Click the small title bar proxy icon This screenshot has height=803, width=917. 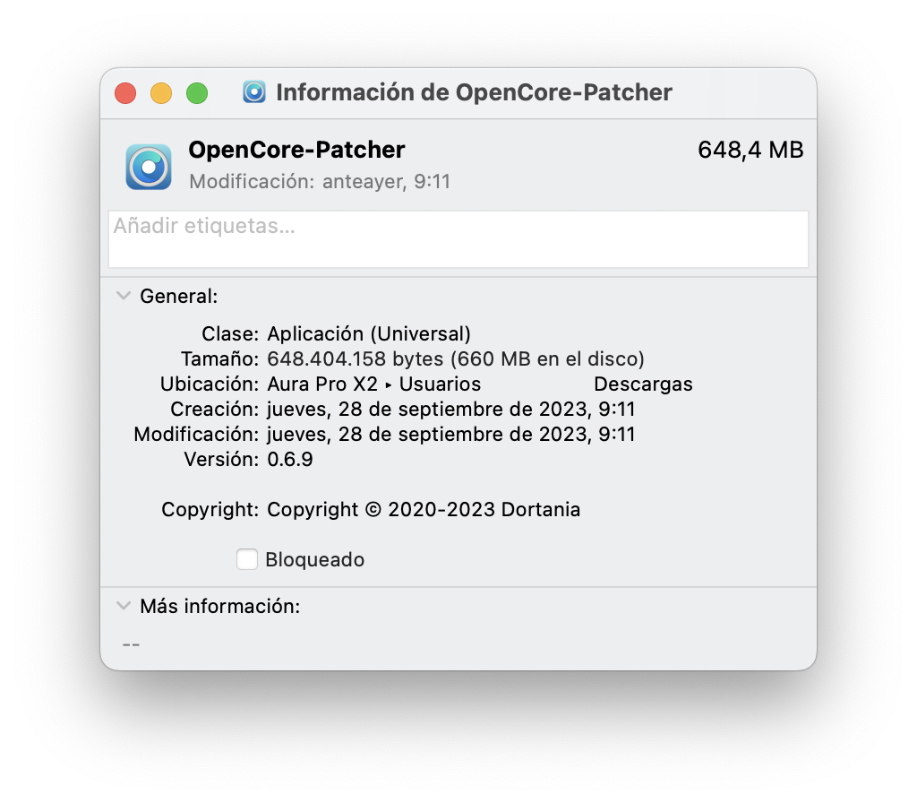(254, 92)
